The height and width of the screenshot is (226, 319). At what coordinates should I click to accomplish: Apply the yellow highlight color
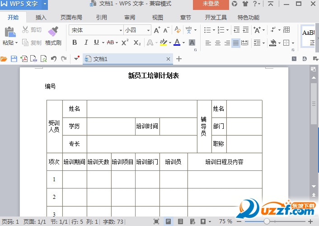pos(164,42)
